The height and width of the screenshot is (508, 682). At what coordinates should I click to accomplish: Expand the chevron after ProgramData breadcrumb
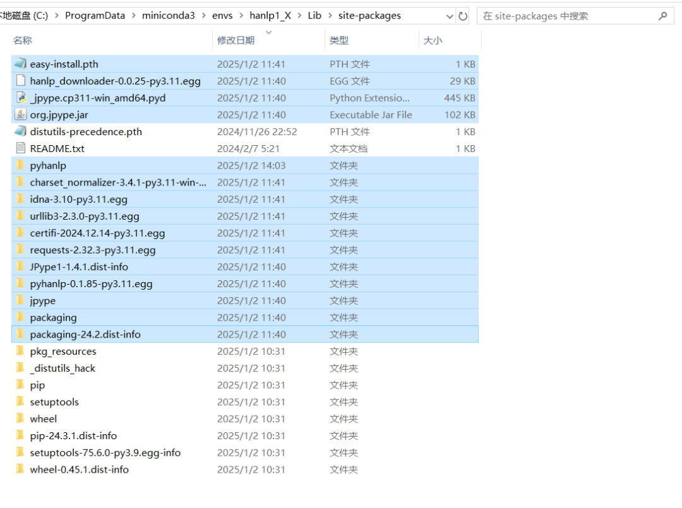(133, 16)
